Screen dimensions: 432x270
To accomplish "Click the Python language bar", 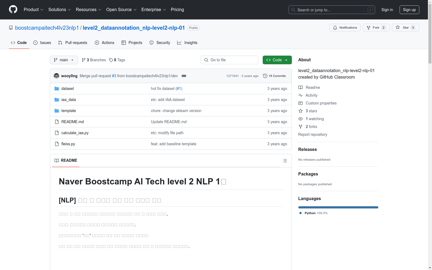I will [338, 207].
